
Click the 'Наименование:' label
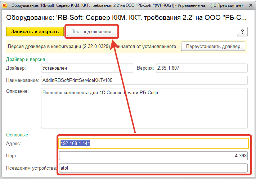(23, 80)
